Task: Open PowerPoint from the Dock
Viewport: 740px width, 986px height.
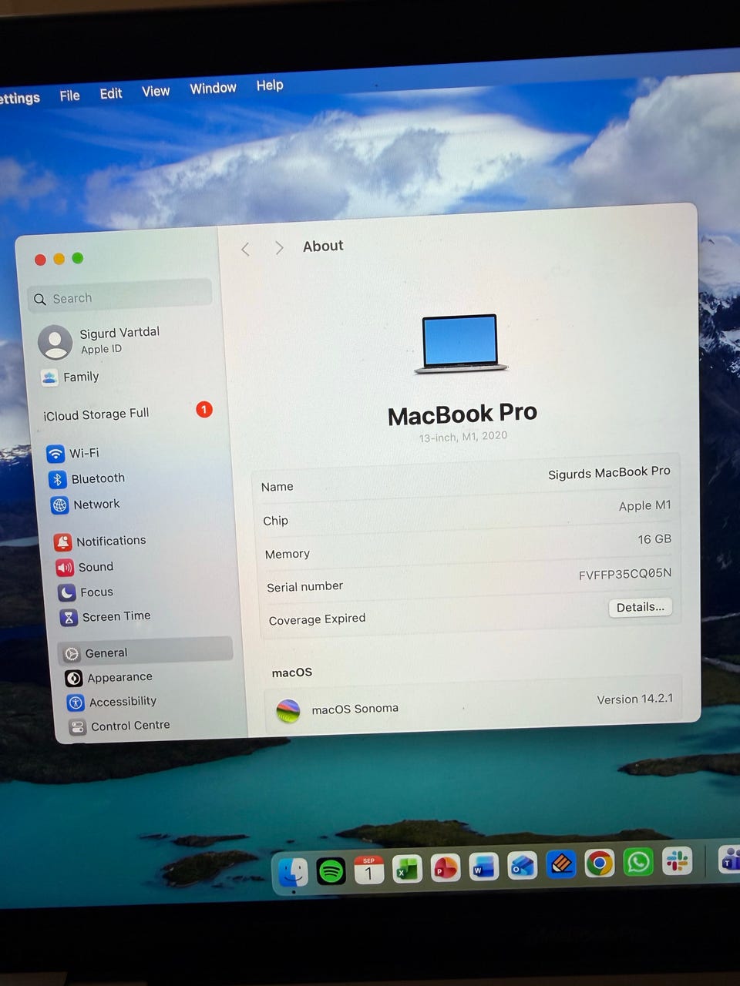Action: [x=446, y=868]
